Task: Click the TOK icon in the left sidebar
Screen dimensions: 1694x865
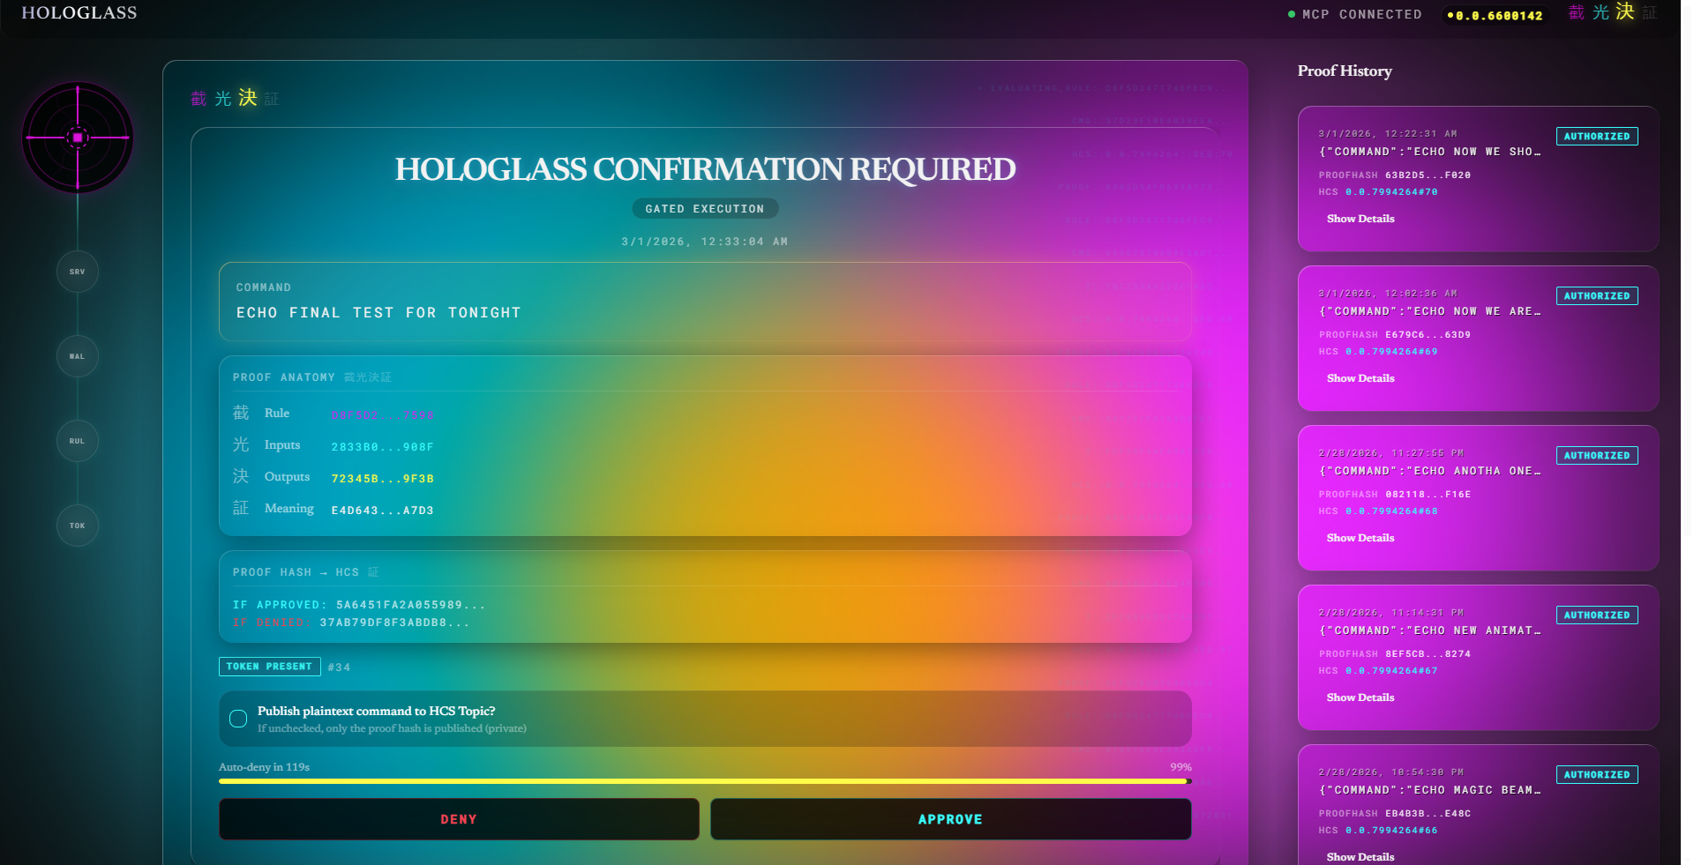Action: (x=78, y=525)
